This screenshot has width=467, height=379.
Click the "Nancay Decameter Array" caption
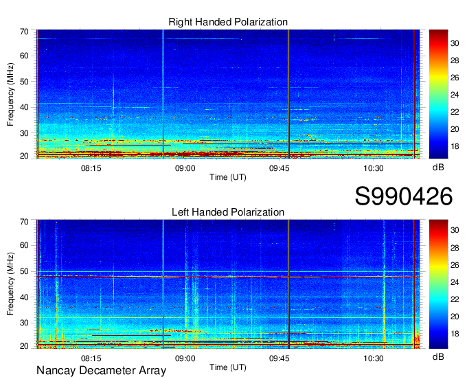(x=101, y=370)
